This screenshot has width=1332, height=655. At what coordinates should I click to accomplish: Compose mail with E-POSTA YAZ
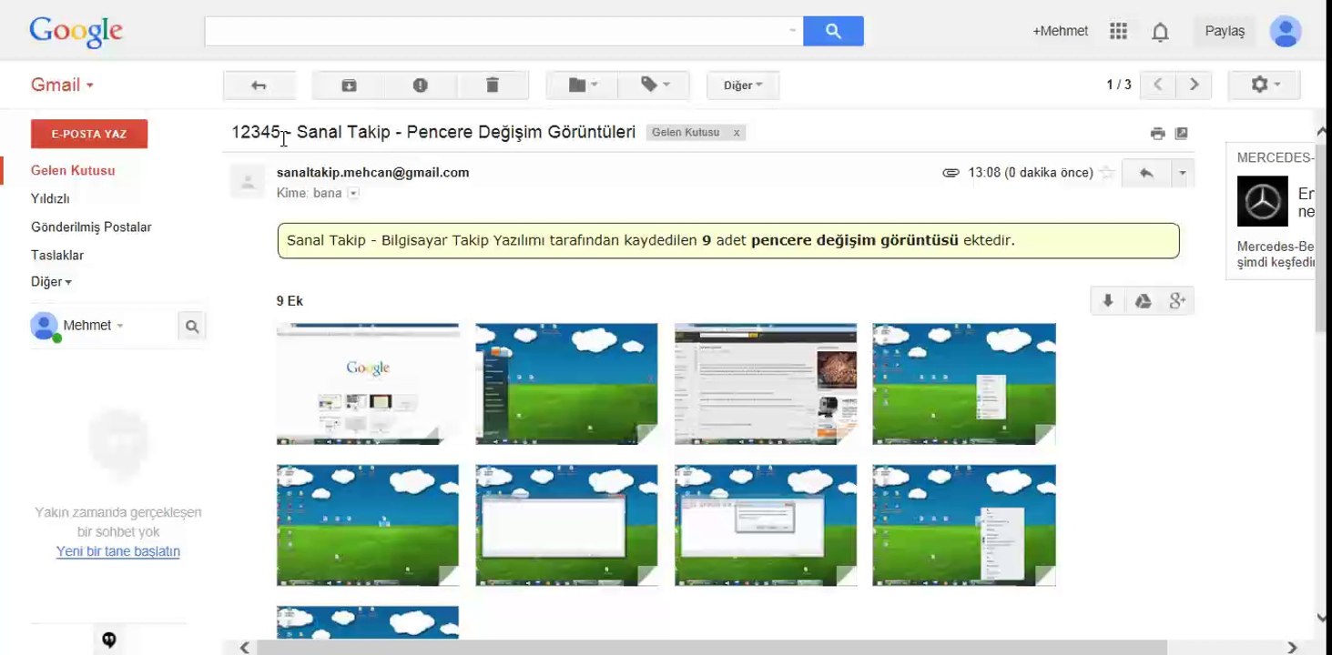89,134
